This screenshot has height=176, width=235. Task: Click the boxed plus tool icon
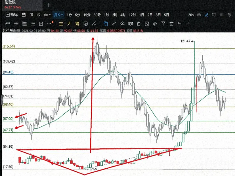click(x=41, y=24)
